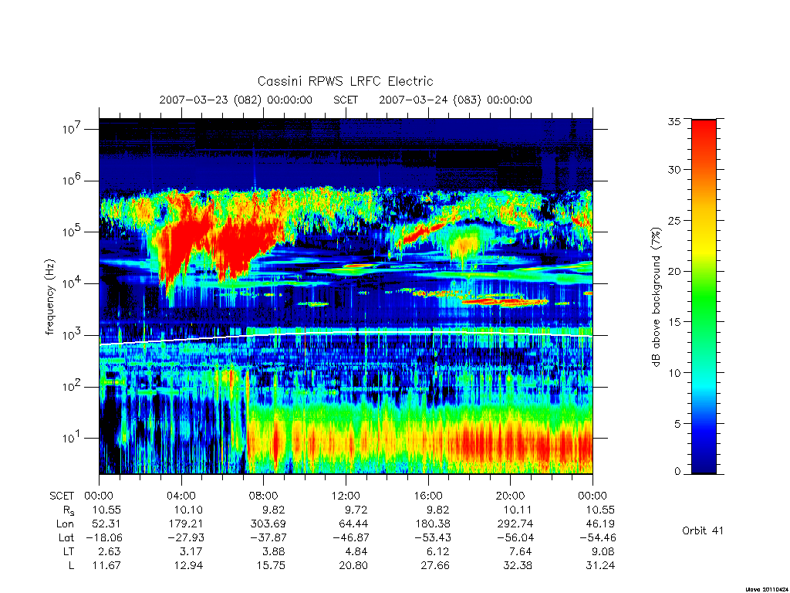Click the L value '27.66'
The height and width of the screenshot is (593, 790).
[x=435, y=565]
